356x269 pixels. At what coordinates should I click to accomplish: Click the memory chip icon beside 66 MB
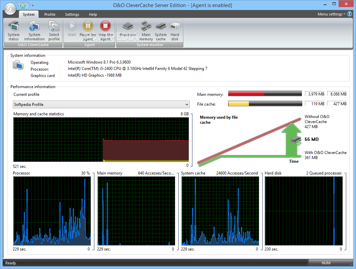296,141
